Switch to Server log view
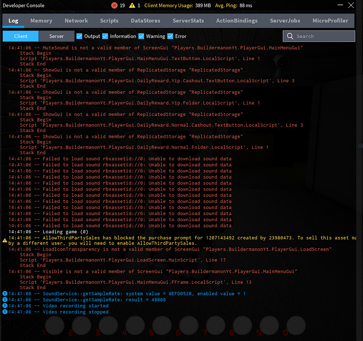 tap(56, 36)
